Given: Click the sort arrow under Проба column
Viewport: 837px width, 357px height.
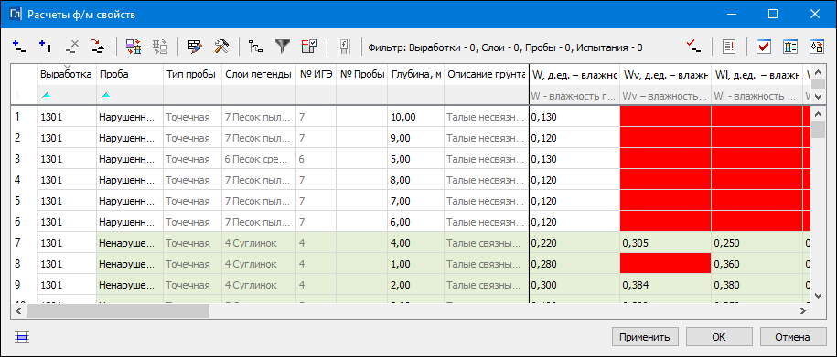Looking at the screenshot, I should click(x=106, y=95).
